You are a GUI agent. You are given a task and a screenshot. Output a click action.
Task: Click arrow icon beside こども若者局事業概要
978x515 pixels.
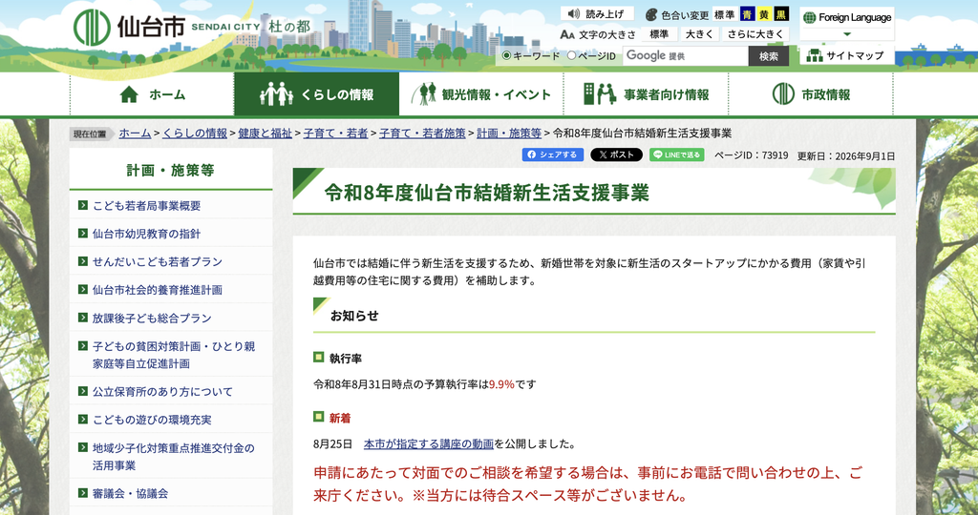(x=83, y=205)
